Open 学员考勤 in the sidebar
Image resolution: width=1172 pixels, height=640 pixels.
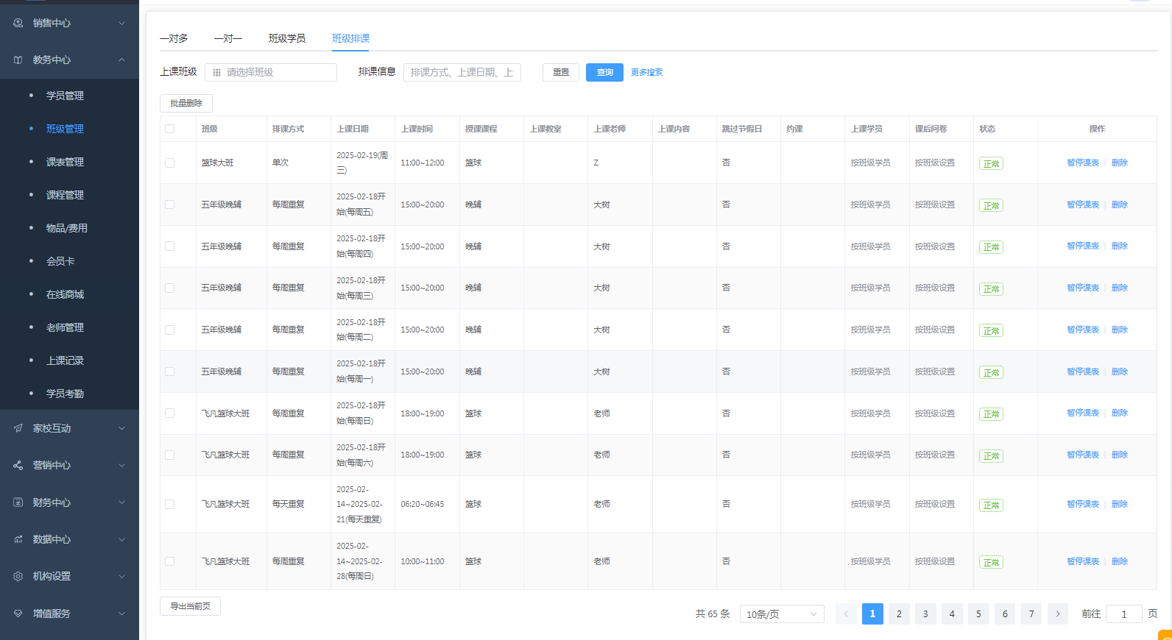(65, 394)
